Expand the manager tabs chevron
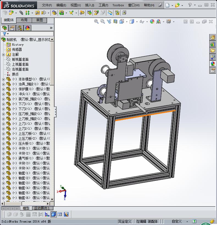217x225 pixels. pos(51,28)
